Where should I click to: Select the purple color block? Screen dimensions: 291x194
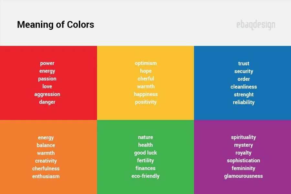[242, 157]
